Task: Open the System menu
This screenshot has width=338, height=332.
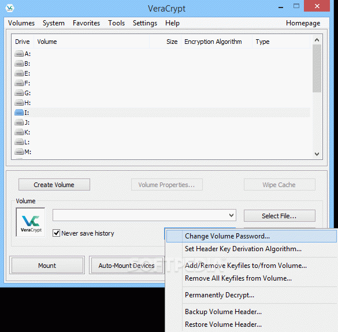Action: pyautogui.click(x=54, y=23)
